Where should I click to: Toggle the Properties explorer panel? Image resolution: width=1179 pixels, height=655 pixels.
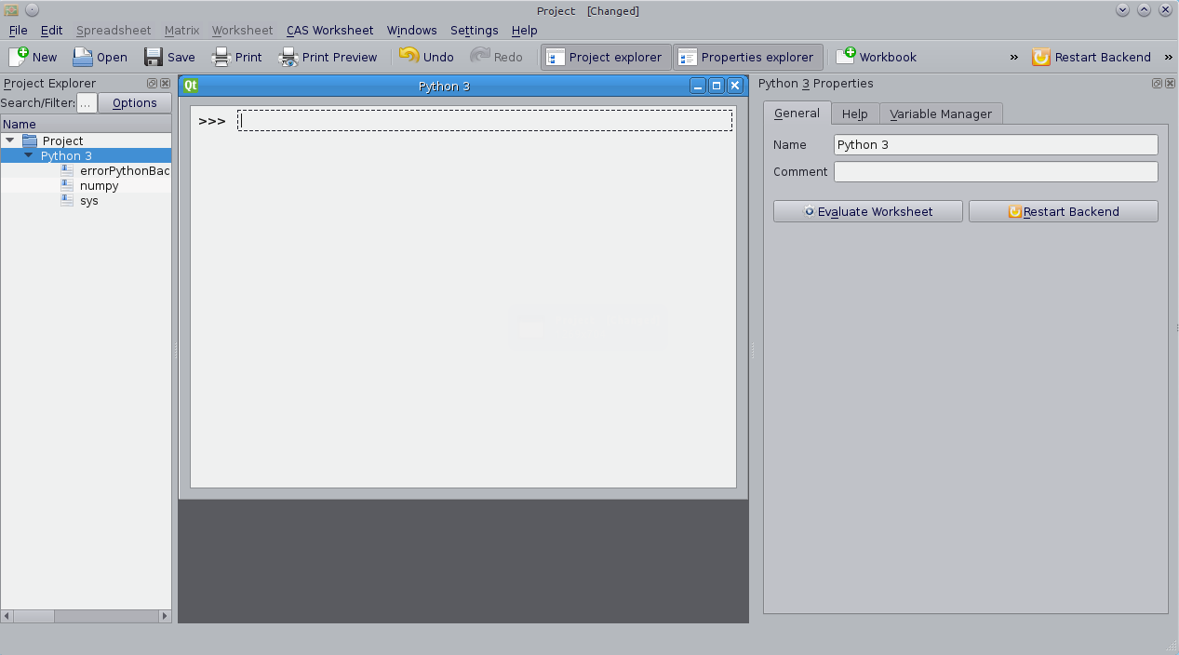pos(747,57)
